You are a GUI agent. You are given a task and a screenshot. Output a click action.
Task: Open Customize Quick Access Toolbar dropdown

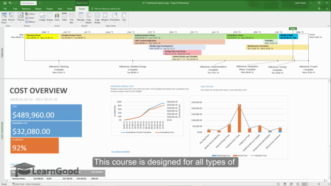tap(40, 3)
